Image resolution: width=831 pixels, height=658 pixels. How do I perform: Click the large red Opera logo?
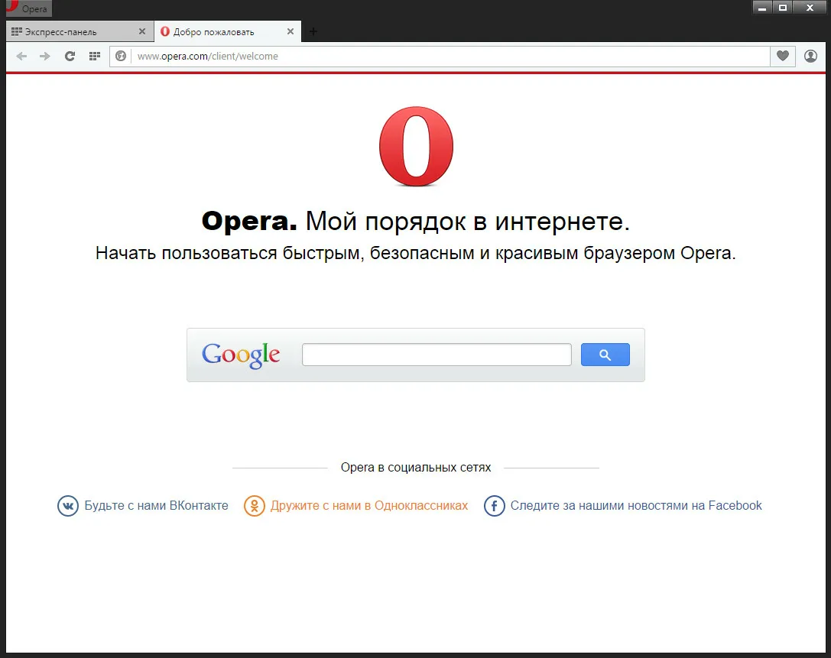[416, 147]
